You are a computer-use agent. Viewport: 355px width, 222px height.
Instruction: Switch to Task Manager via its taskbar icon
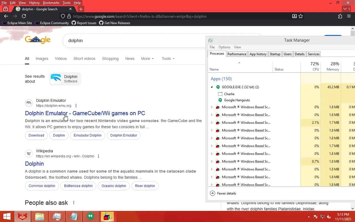[57, 216]
